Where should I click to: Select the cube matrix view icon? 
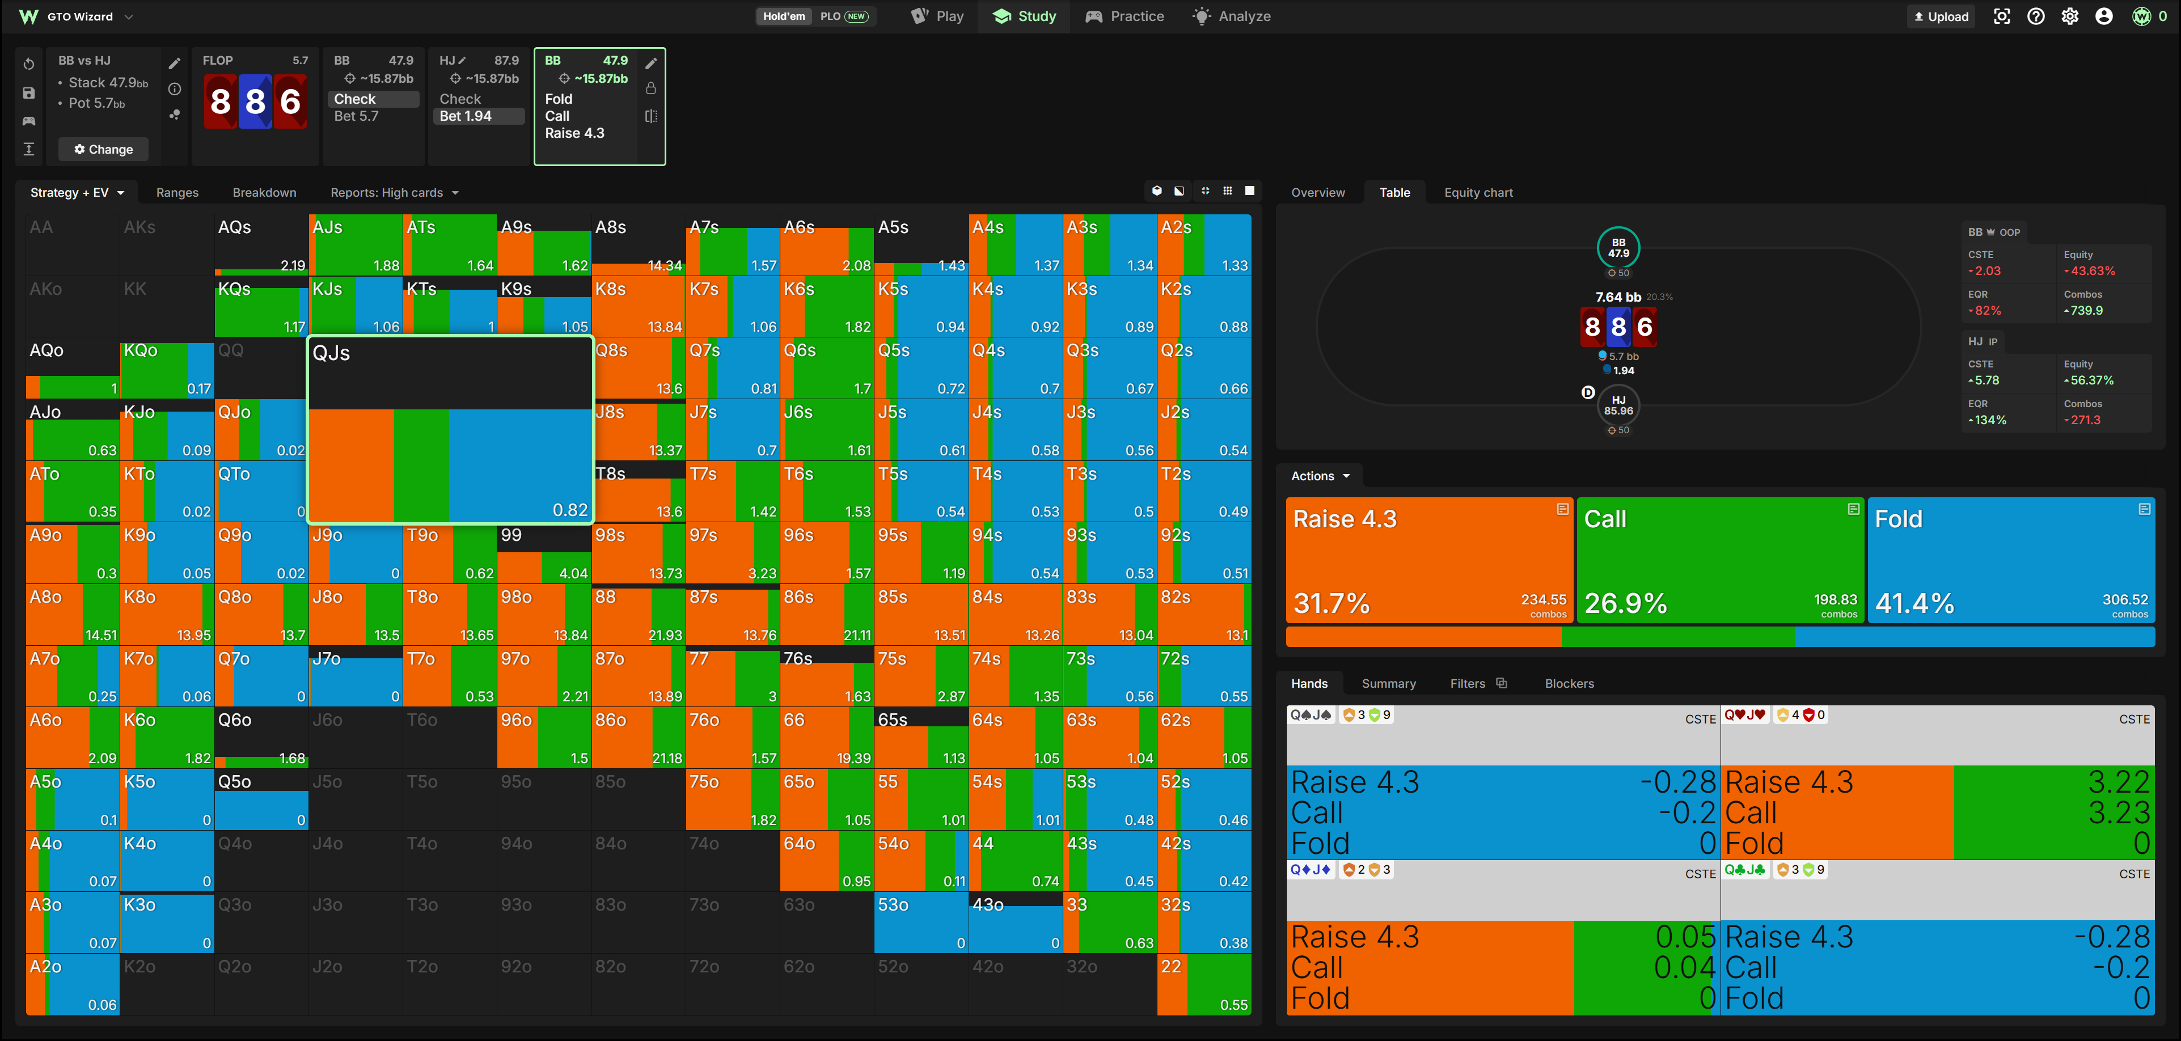click(1156, 191)
